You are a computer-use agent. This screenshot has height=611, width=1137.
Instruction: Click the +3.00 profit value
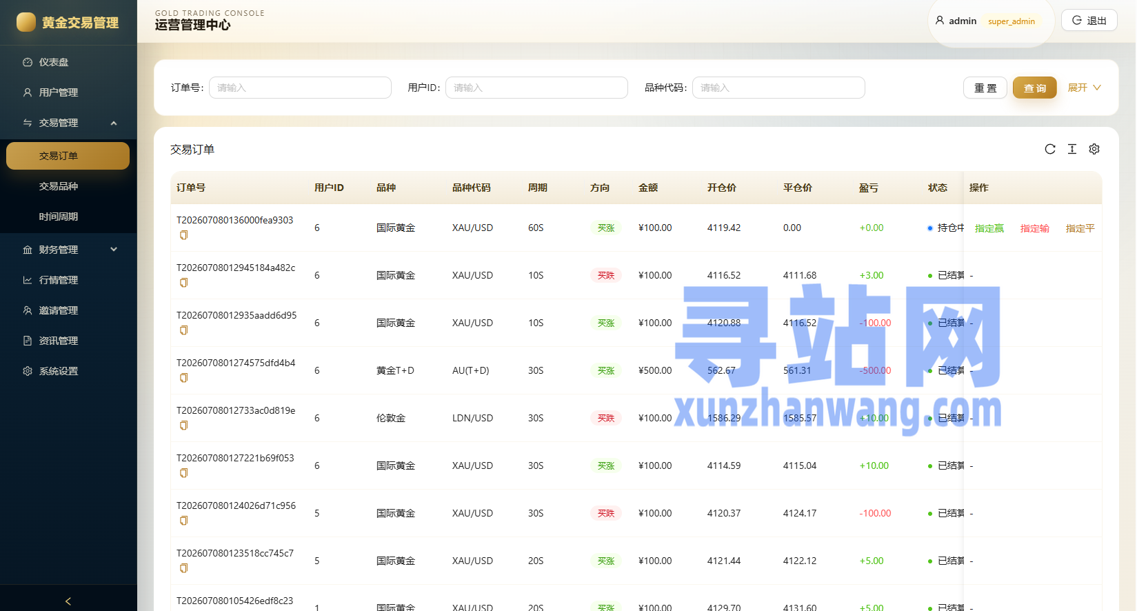pyautogui.click(x=872, y=275)
